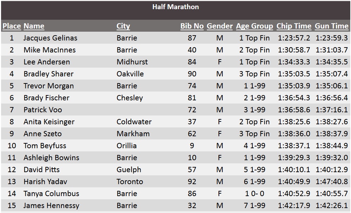The height and width of the screenshot is (213, 351).
Task: Click Oakville in Bradley Sharer's row
Action: point(130,74)
